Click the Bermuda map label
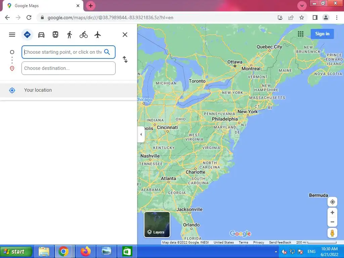Screen dimensions: 344x258 [318, 195]
